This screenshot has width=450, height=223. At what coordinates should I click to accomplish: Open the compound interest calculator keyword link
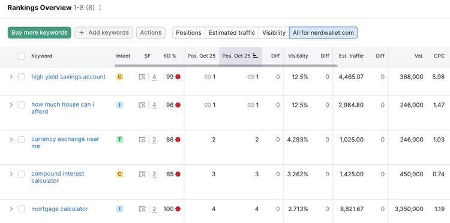point(58,177)
